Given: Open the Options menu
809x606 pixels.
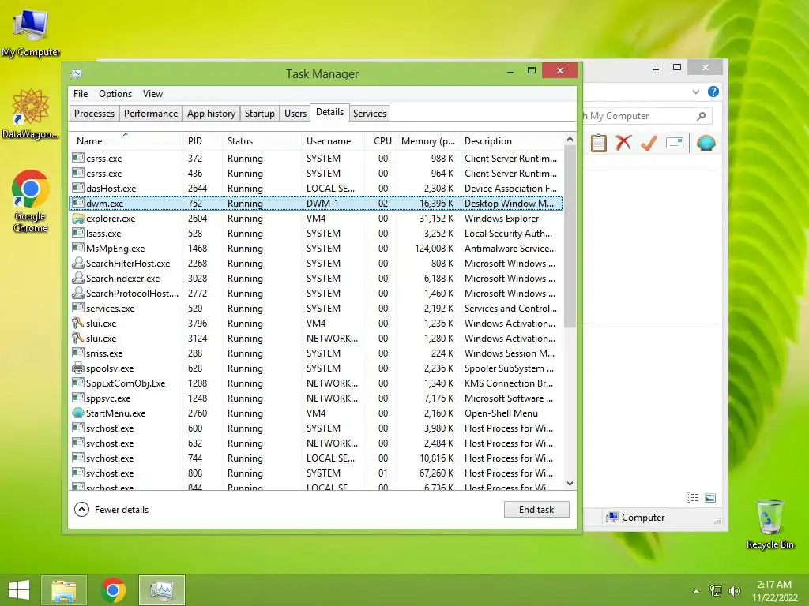Looking at the screenshot, I should click(115, 94).
